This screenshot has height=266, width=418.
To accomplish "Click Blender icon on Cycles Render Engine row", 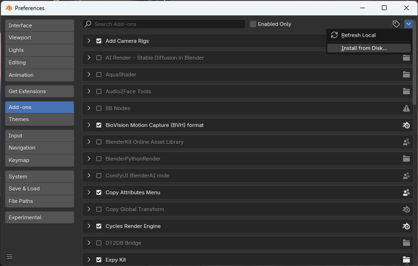I will tap(406, 226).
